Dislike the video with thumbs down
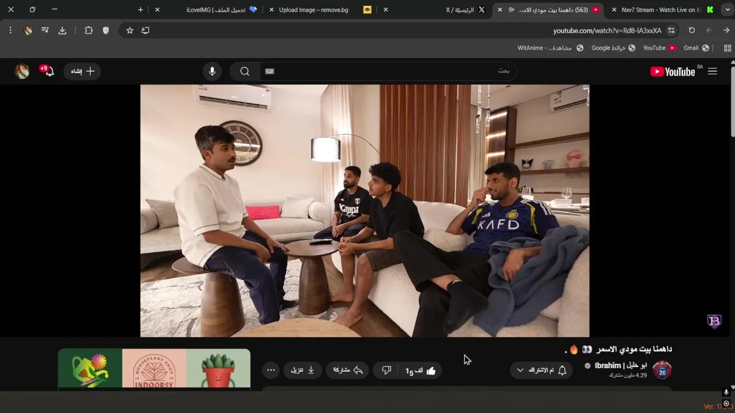This screenshot has height=413, width=735. pos(386,371)
